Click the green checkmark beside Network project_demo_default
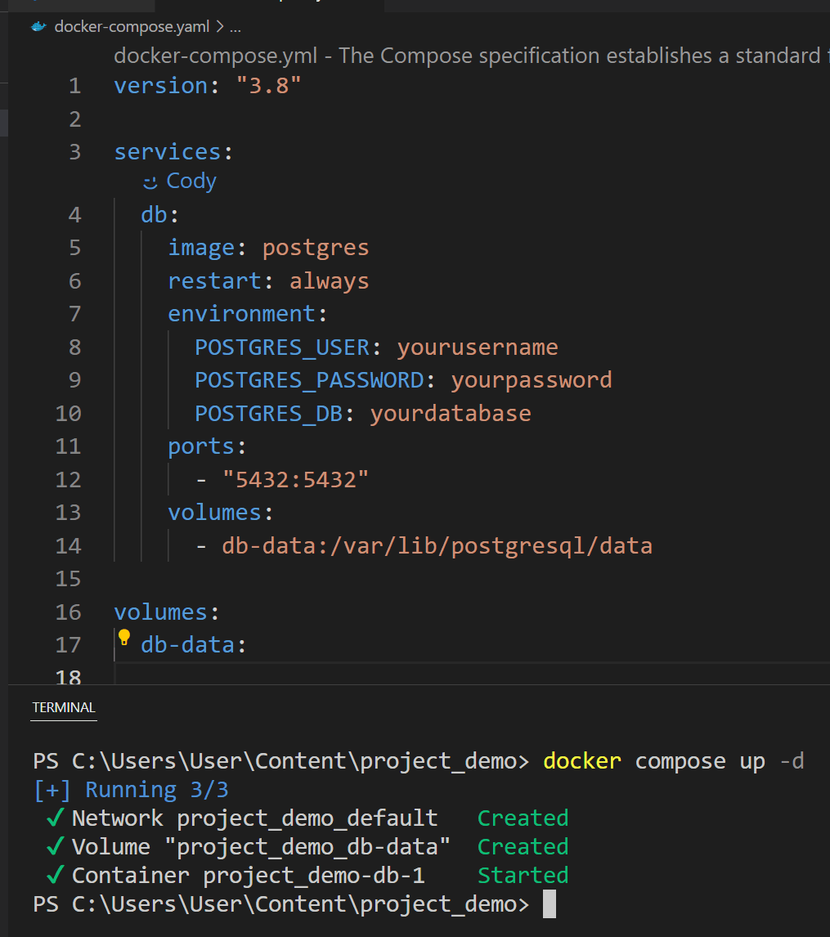The height and width of the screenshot is (937, 830). pyautogui.click(x=55, y=818)
